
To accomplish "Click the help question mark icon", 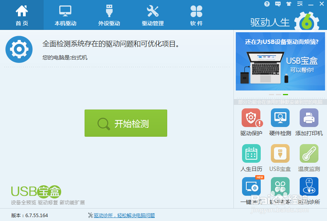I will pos(267,4).
